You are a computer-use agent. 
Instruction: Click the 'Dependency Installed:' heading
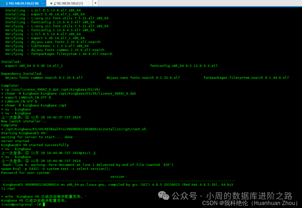click(x=22, y=74)
